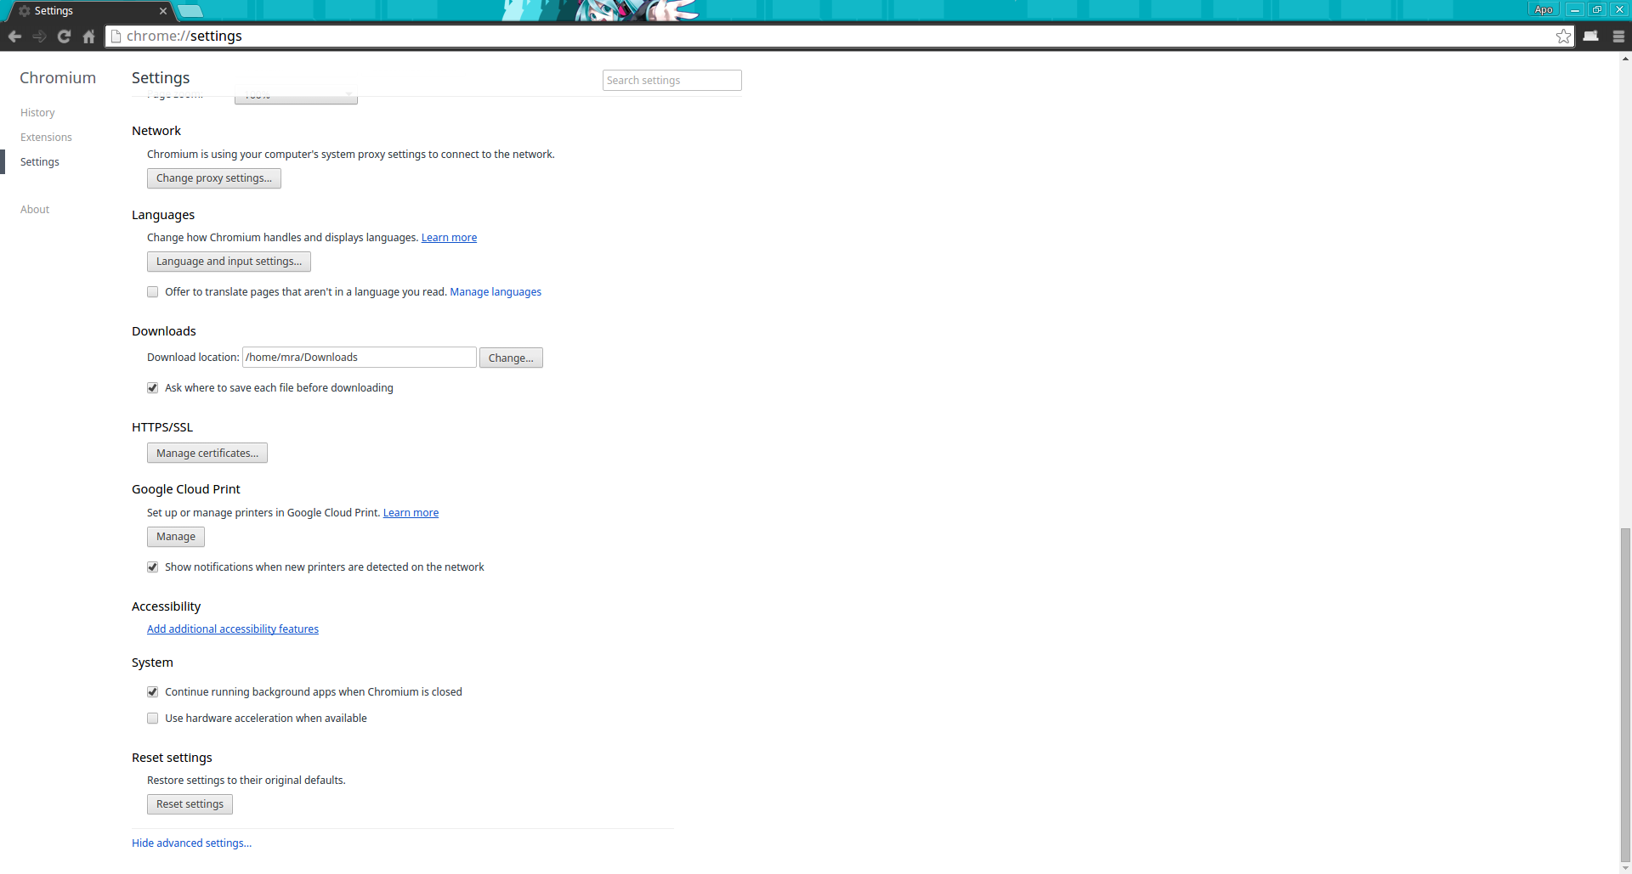
Task: Open Language and input settings
Action: (x=229, y=262)
